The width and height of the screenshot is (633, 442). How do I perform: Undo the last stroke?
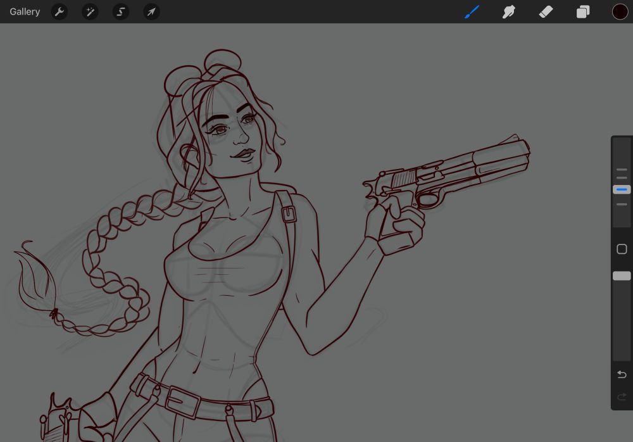click(622, 374)
